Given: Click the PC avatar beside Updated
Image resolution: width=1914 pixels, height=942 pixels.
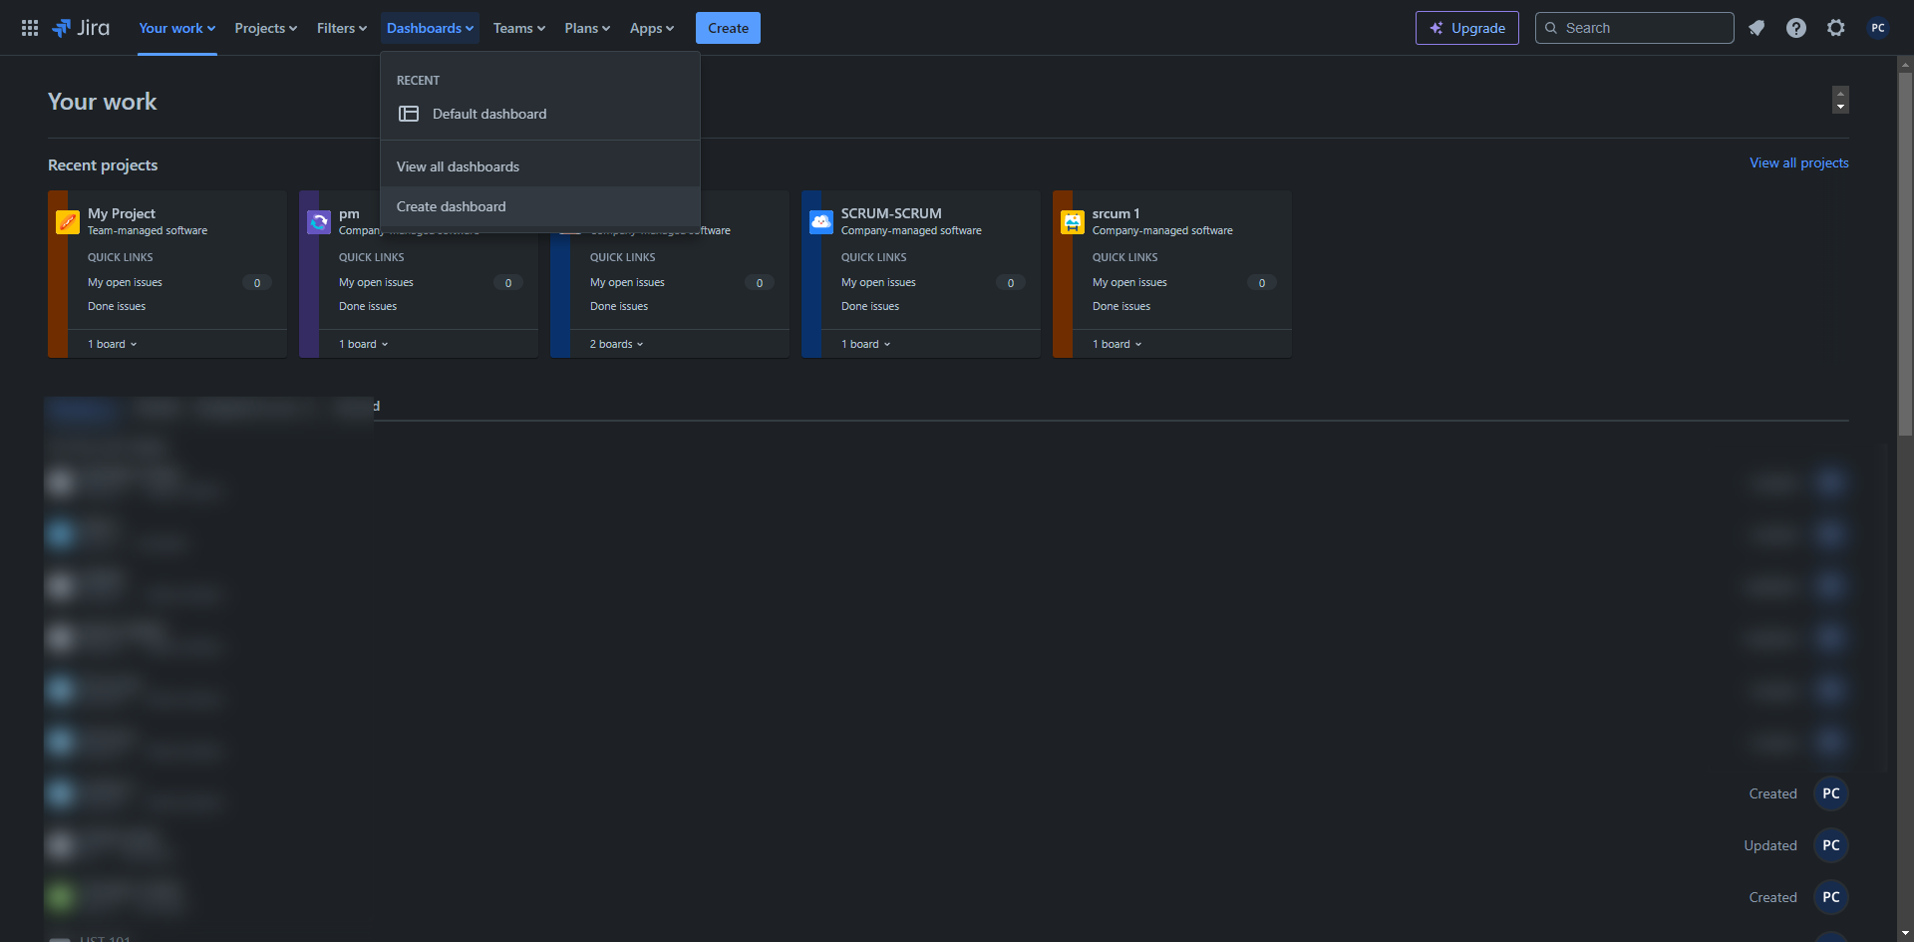Looking at the screenshot, I should (x=1831, y=845).
